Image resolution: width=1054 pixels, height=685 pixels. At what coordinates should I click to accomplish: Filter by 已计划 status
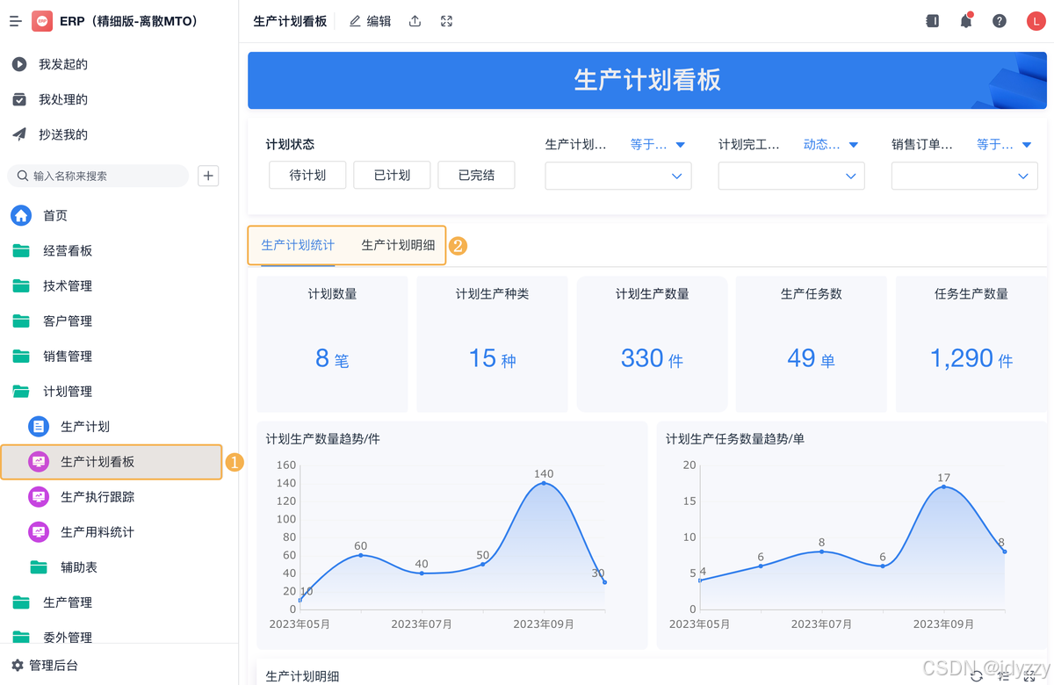pos(392,176)
